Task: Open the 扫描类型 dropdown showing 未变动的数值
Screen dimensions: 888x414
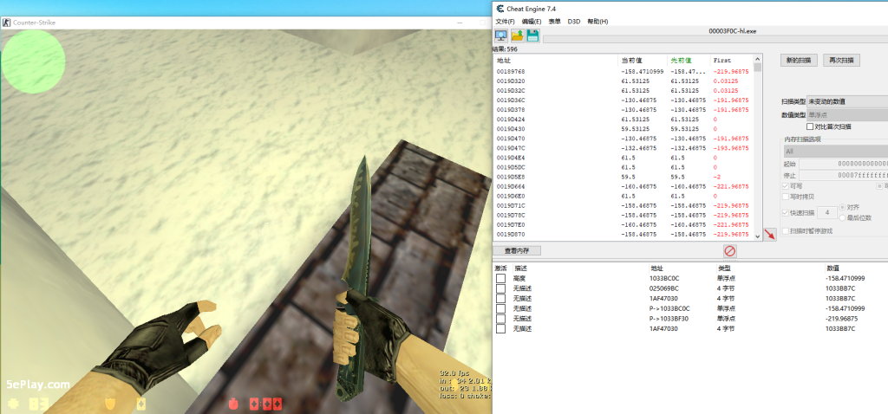Action: pyautogui.click(x=846, y=101)
